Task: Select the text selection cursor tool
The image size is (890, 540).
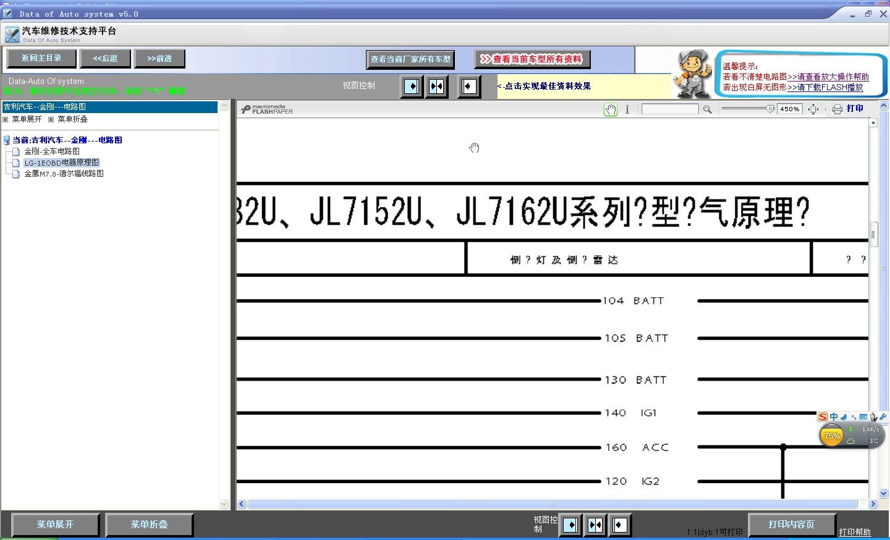Action: click(627, 109)
